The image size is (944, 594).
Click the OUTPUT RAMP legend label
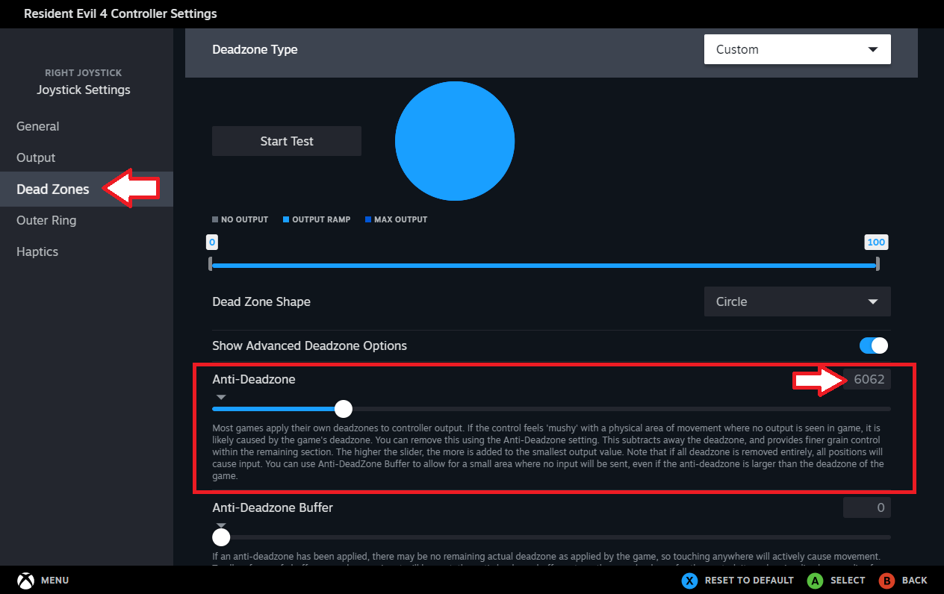point(321,219)
